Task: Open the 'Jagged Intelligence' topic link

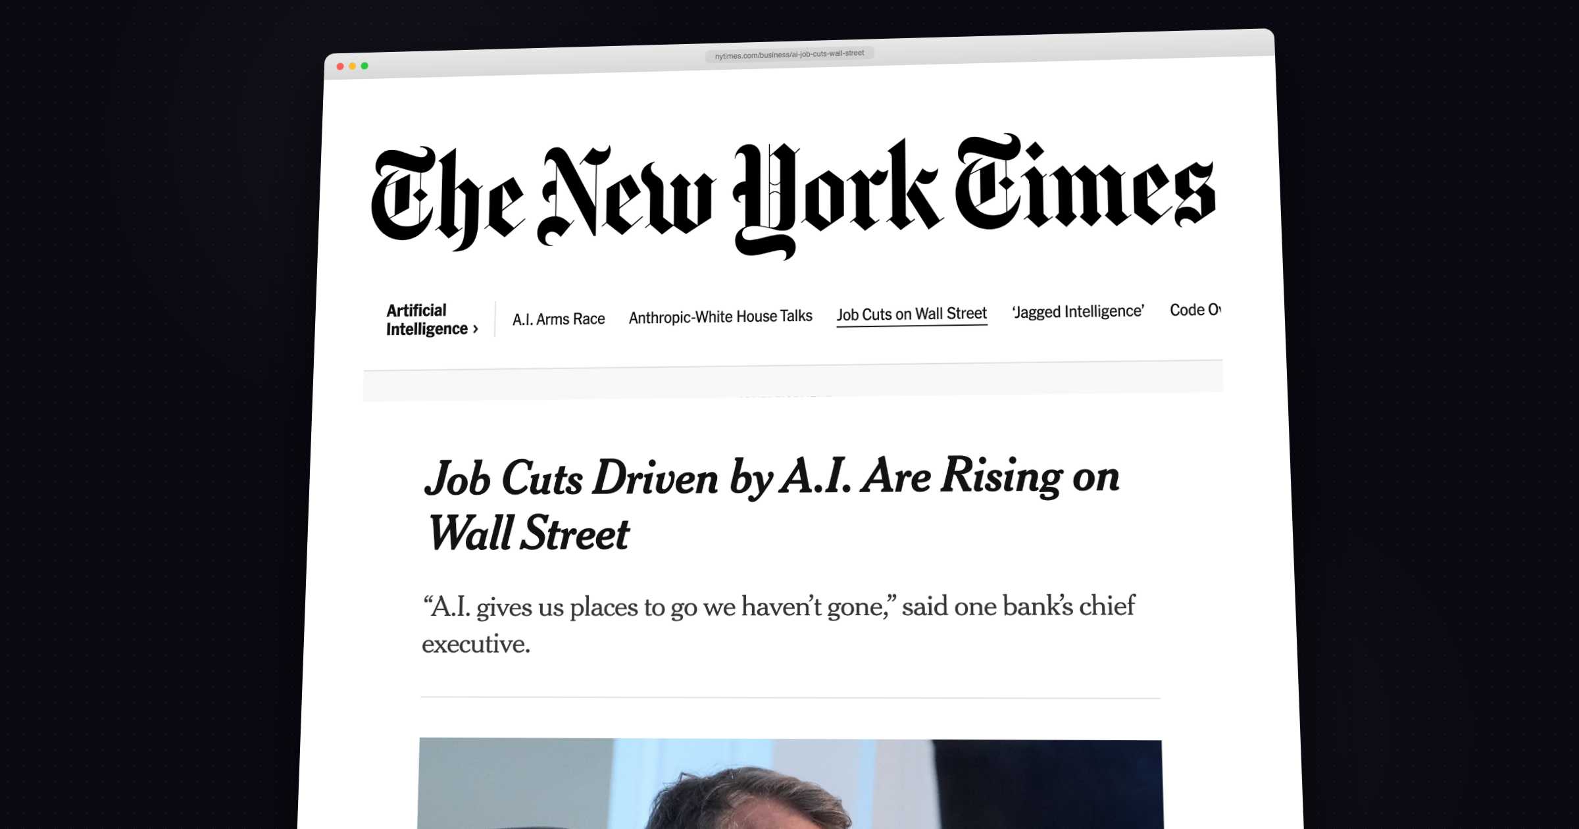Action: (x=1078, y=311)
